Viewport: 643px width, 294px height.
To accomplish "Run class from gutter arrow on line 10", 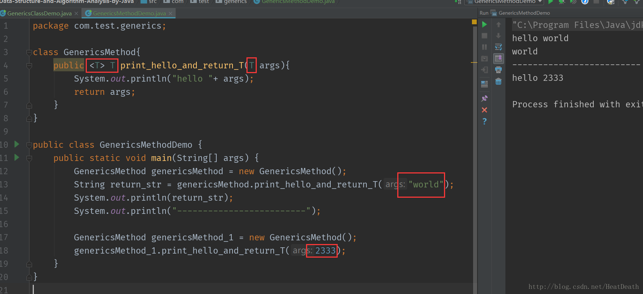I will click(17, 144).
